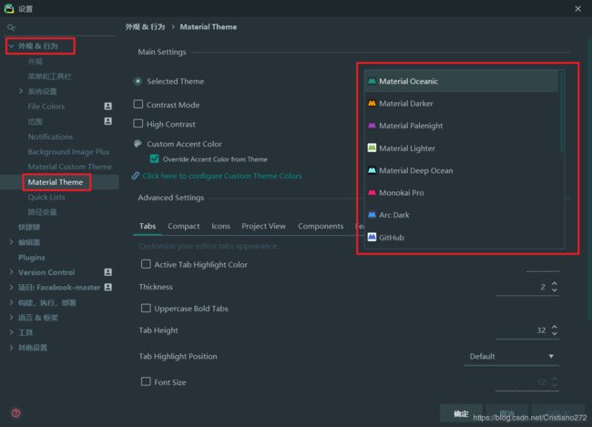The image size is (592, 427).
Task: Select the Selected Theme radio button
Action: point(138,81)
